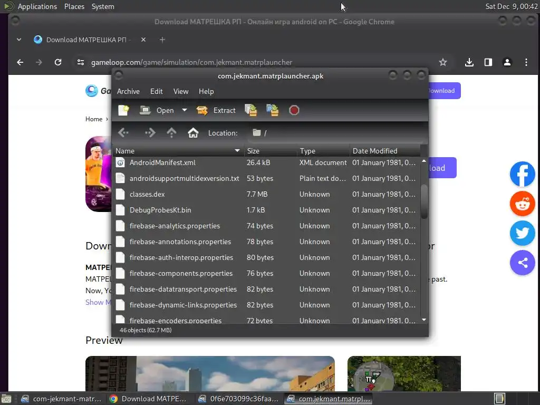Toggle Chrome side panel icon
540x405 pixels.
(488, 62)
